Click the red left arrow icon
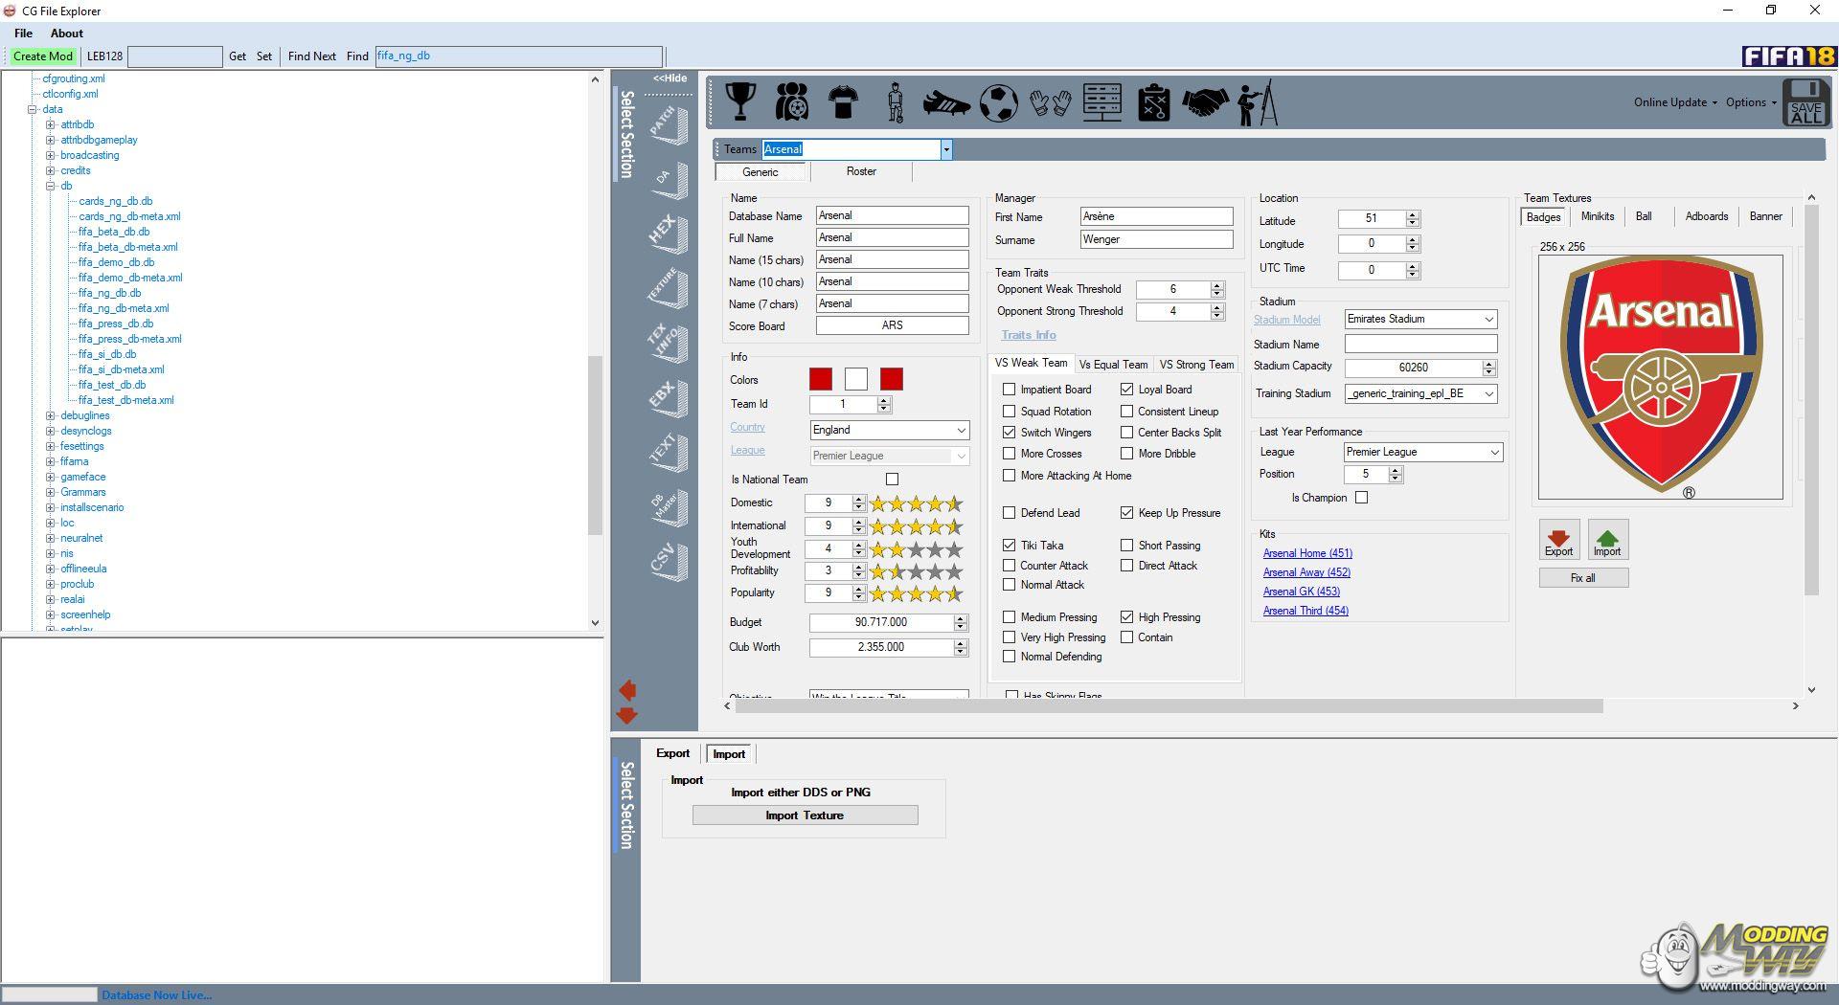 (x=627, y=690)
